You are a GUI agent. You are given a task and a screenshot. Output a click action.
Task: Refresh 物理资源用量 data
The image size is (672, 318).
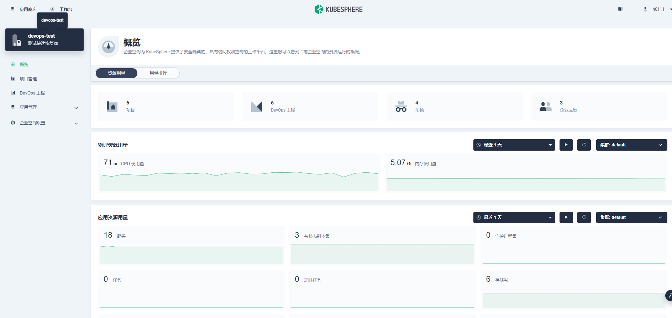point(584,145)
